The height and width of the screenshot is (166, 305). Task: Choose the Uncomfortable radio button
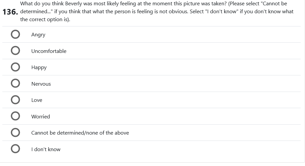point(15,51)
